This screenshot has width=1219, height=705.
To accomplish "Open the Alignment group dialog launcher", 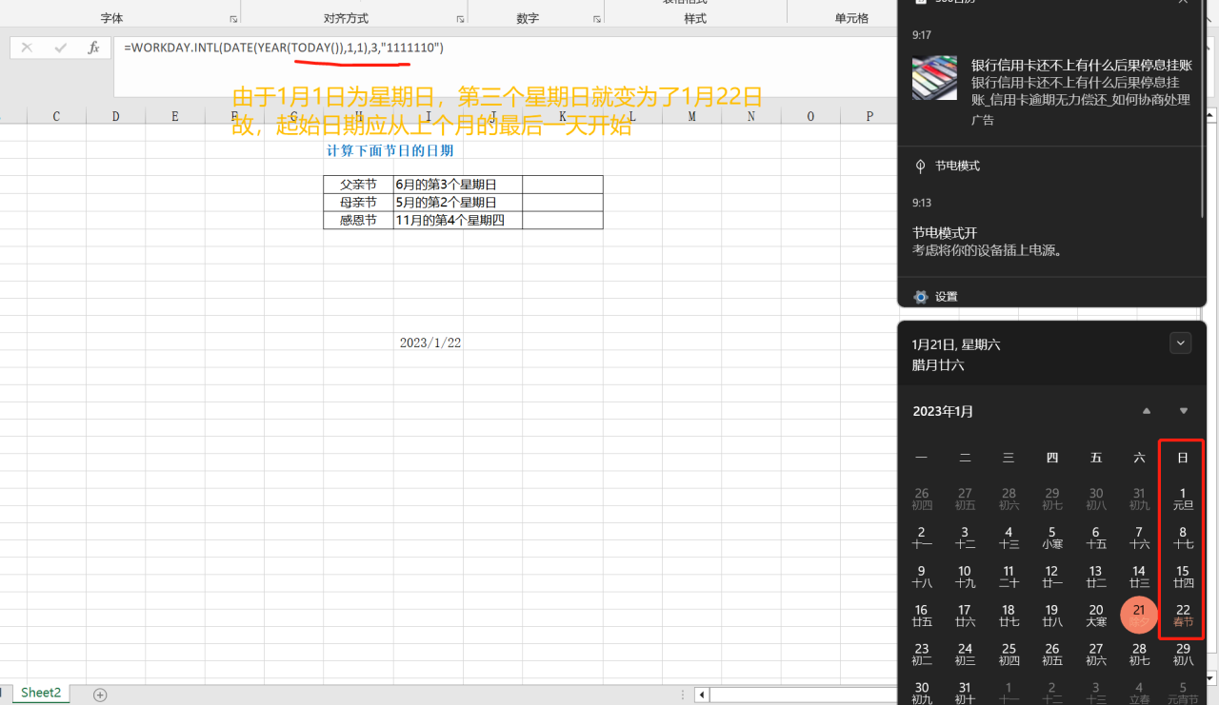I will 461,19.
